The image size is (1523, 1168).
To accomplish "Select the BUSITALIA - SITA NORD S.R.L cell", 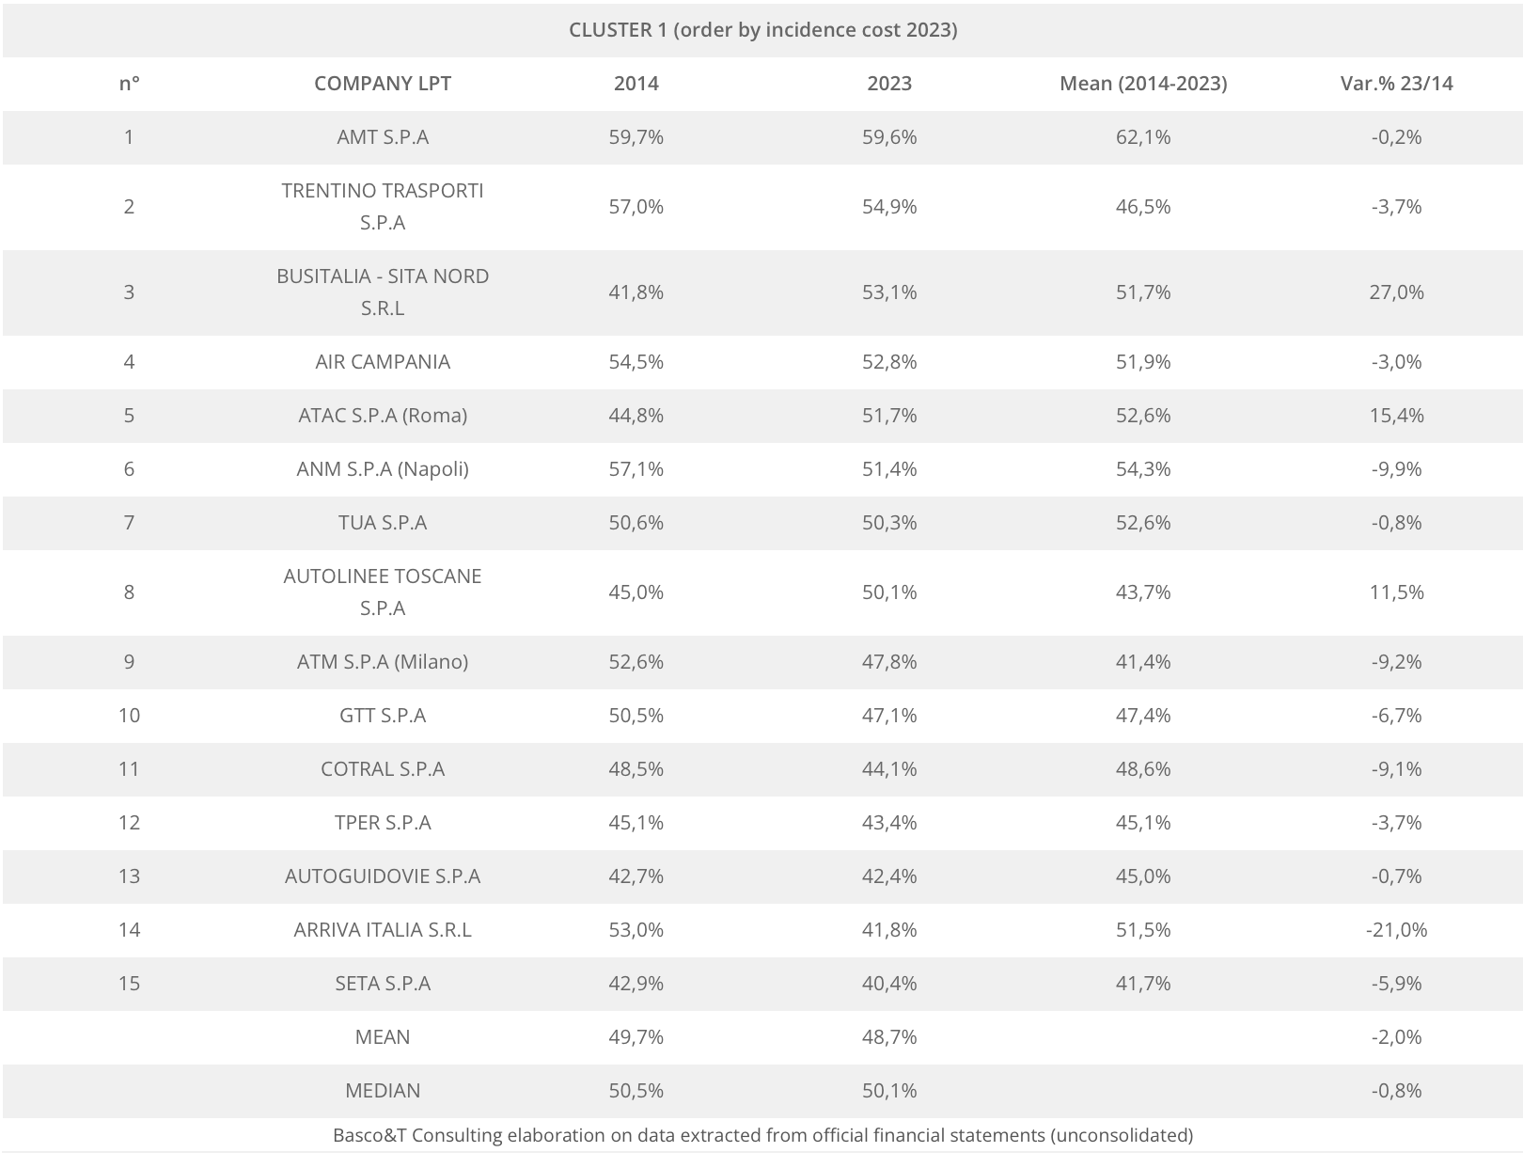I will (x=382, y=292).
